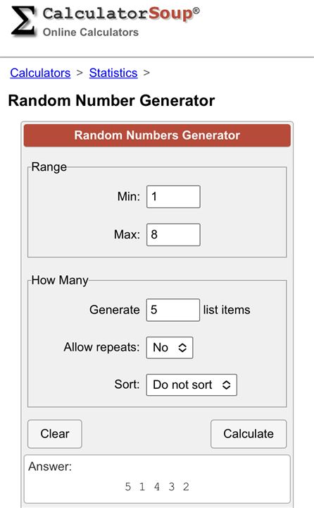
Task: Click the Allow repeats dropdown arrows
Action: (x=182, y=348)
